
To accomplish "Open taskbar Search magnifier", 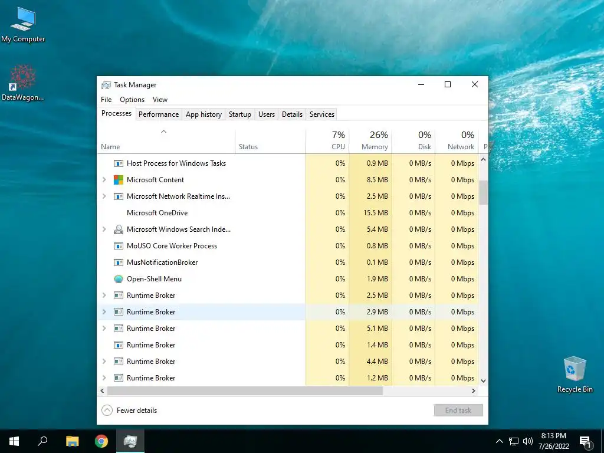I will coord(42,441).
